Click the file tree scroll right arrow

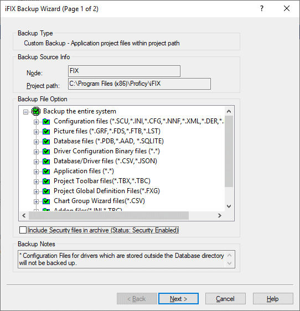(219, 216)
